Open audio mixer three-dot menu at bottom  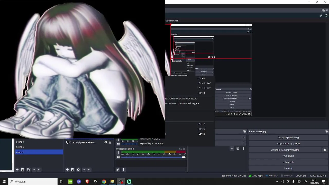[124, 170]
